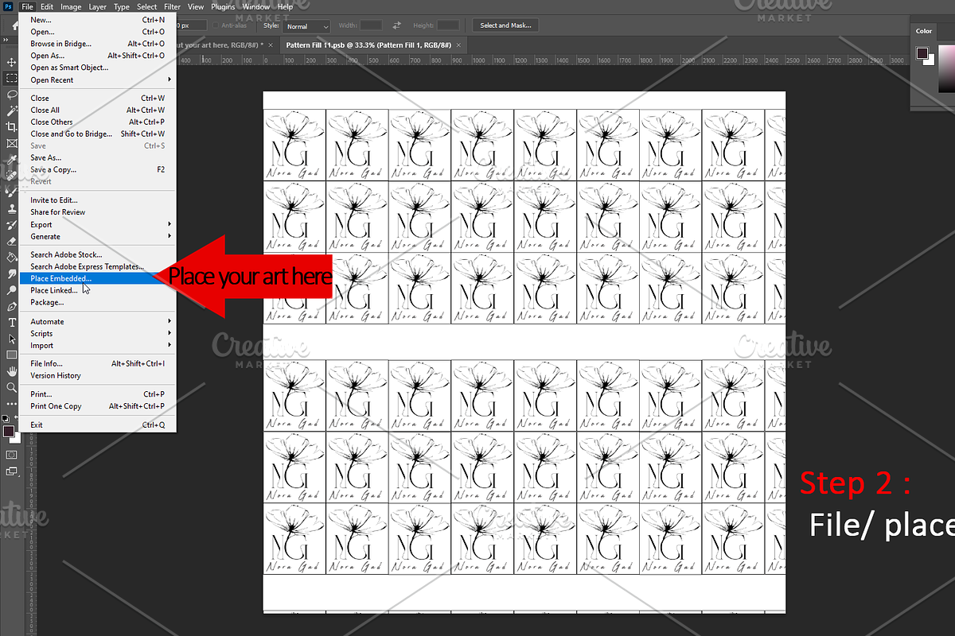Expand the Open Recent submenu
Screen dimensions: 955x636
click(x=96, y=79)
